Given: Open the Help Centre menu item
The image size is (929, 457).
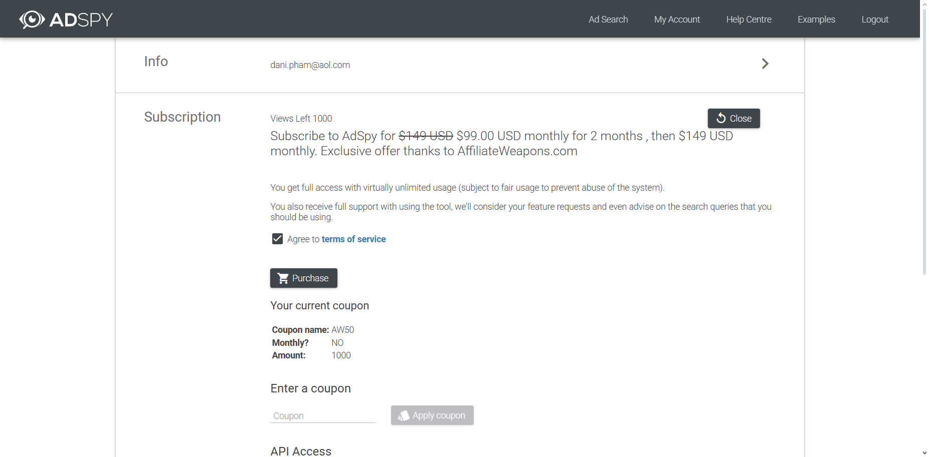Looking at the screenshot, I should pos(748,20).
